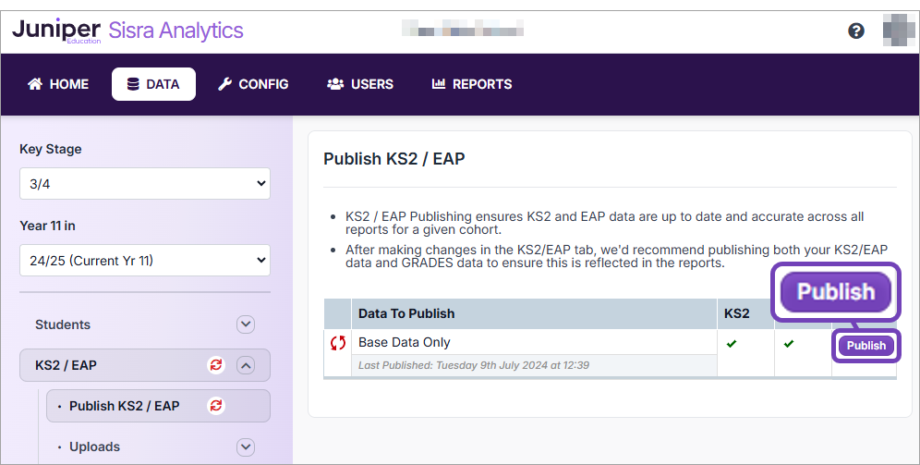Open the USERS tab
This screenshot has height=465, width=920.
(x=360, y=84)
